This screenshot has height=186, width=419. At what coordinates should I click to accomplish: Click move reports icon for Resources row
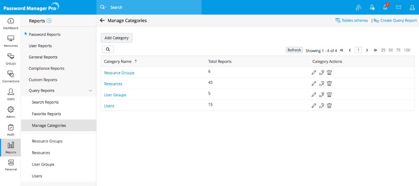click(321, 83)
